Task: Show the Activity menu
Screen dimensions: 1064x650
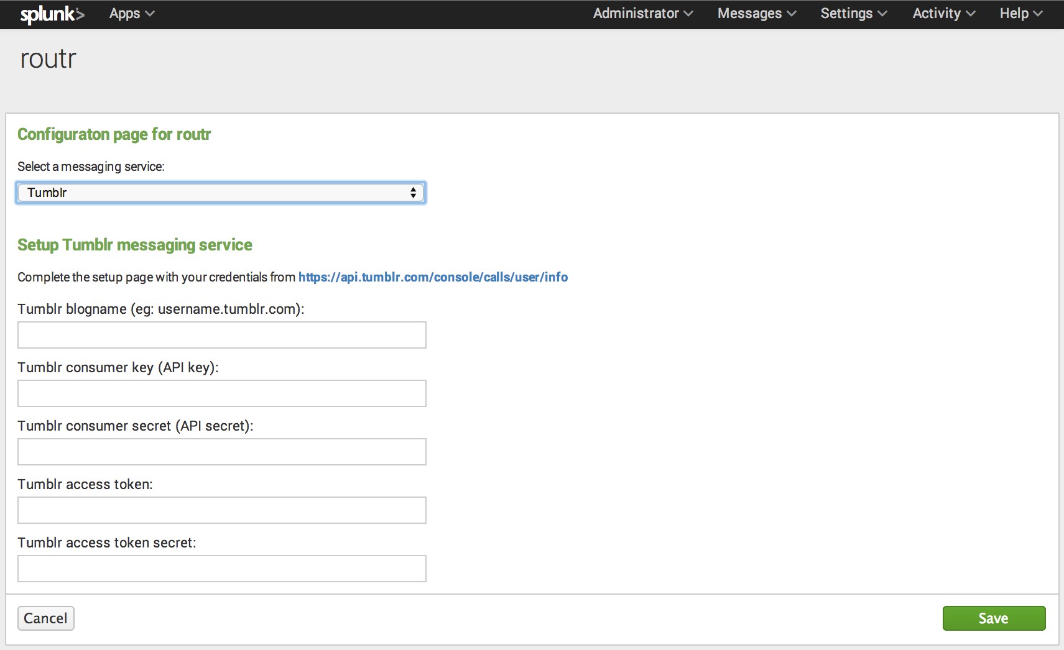Action: 944,14
